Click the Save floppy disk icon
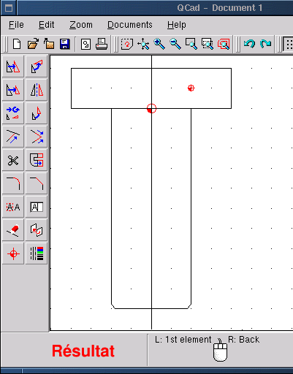The height and width of the screenshot is (374, 293). click(x=65, y=45)
